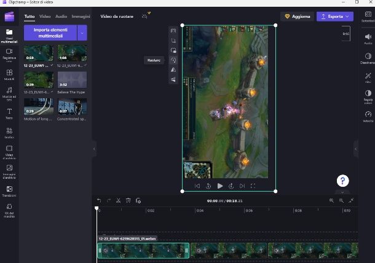Screen dimensions: 375x263
Task: Open the Audio properties panel on right
Action: (368, 39)
